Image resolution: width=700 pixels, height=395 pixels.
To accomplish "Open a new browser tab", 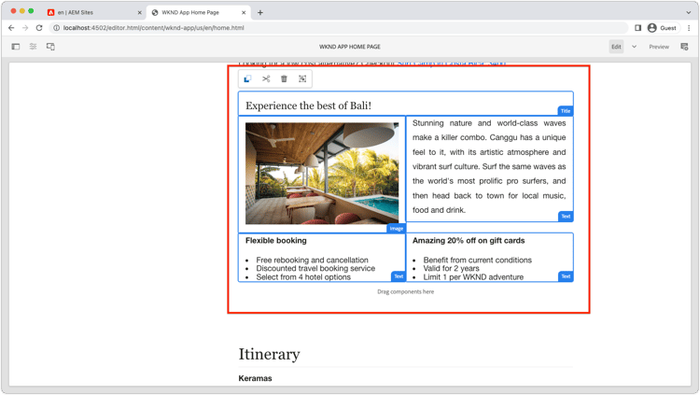I will [x=260, y=12].
